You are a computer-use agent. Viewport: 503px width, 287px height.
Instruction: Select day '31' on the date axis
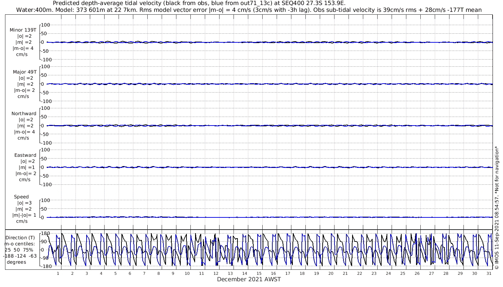click(489, 273)
